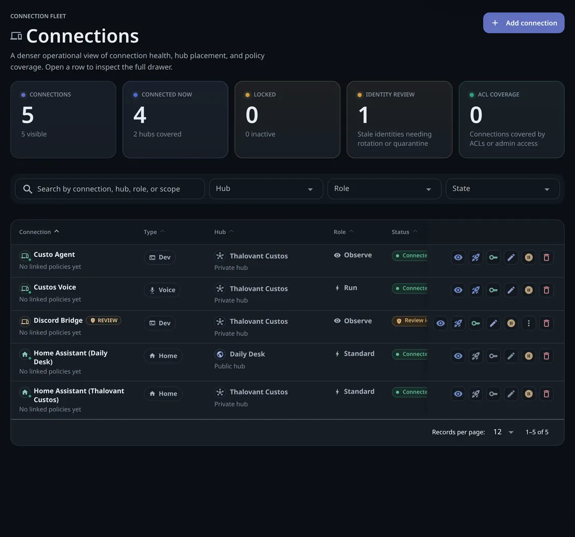Select the Connections summary card
Viewport: 575px width, 537px height.
click(63, 119)
